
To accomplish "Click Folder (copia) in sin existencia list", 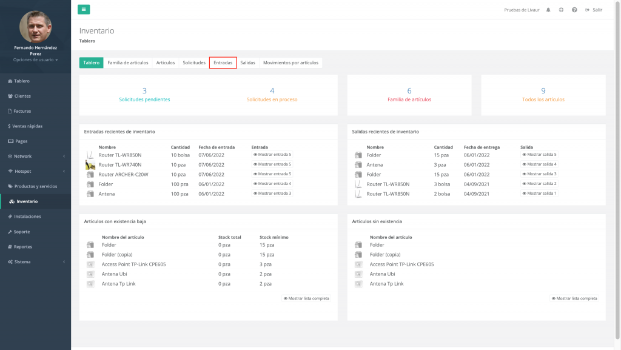I will 385,255.
